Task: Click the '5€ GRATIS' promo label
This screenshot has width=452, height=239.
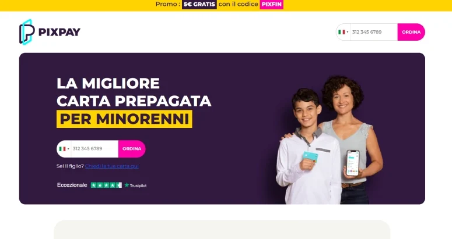Action: [x=199, y=4]
